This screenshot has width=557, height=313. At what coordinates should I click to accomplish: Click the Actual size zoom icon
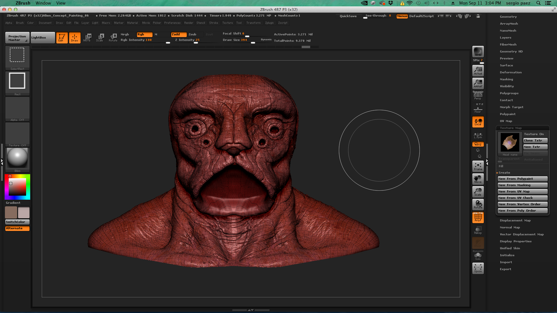[x=478, y=71]
